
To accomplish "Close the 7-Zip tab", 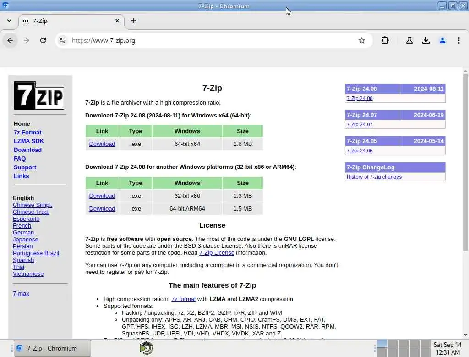I will 117,21.
